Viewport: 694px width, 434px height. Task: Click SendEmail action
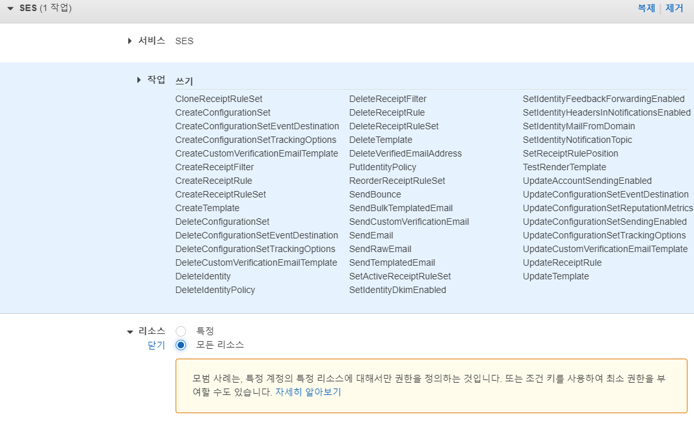[371, 236]
